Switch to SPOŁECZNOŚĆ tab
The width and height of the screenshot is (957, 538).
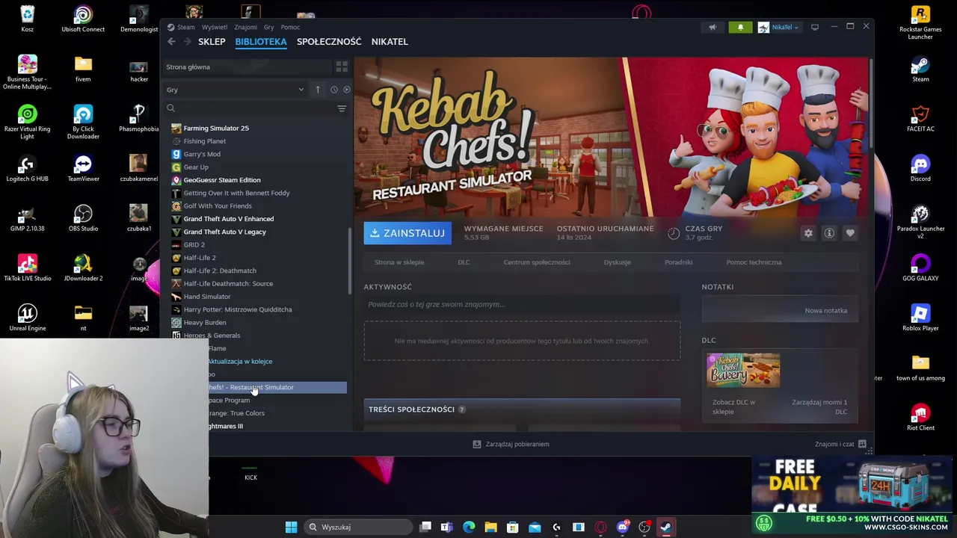pos(329,42)
